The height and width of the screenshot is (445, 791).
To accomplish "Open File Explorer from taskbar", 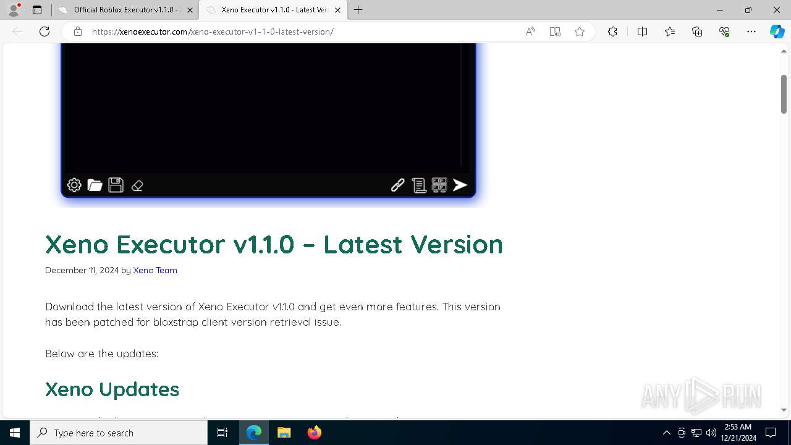I will (x=284, y=433).
